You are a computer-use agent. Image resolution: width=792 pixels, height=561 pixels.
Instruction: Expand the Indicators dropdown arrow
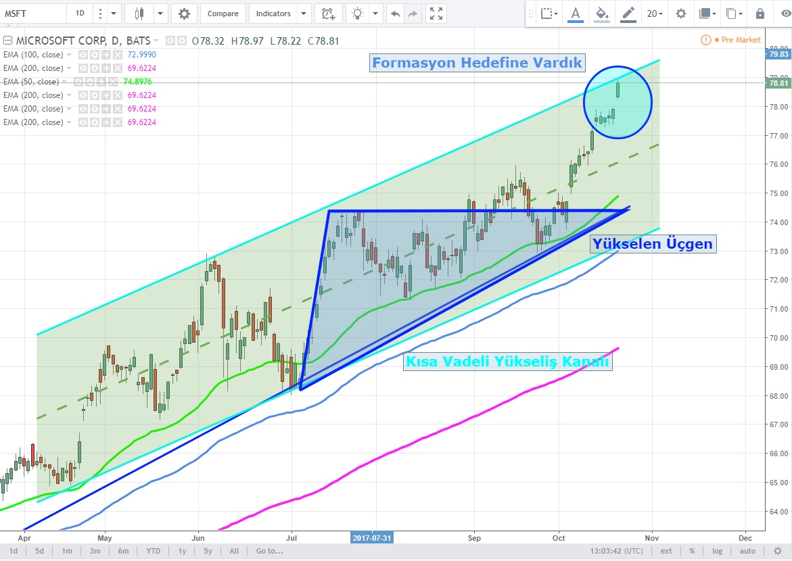[x=304, y=14]
